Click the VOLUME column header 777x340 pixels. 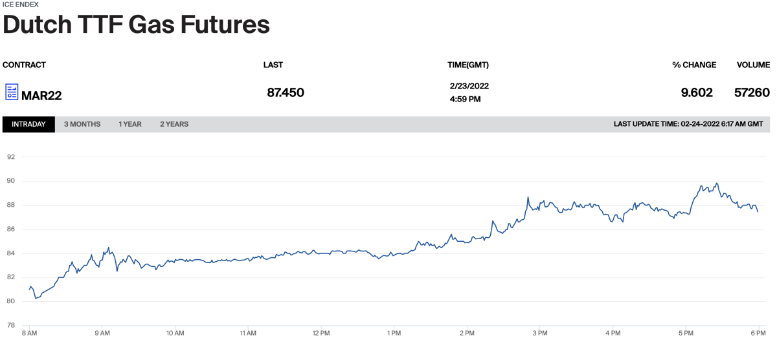click(x=753, y=65)
